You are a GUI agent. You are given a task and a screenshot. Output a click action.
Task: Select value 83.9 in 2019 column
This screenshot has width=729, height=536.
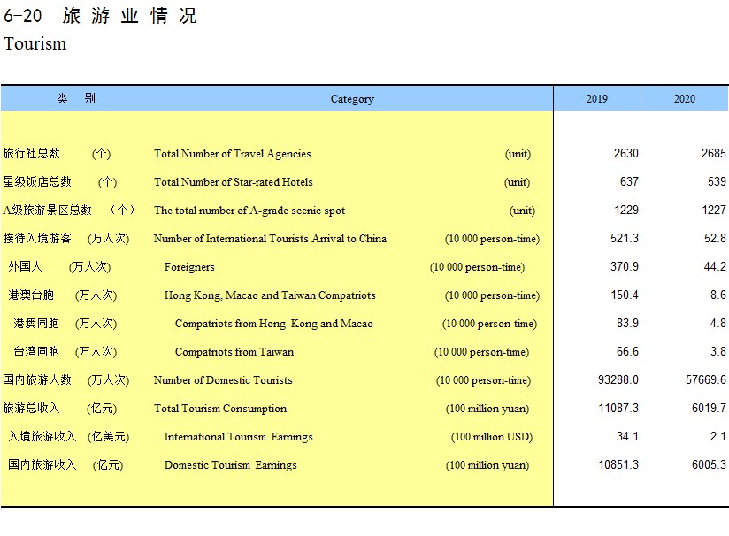click(627, 323)
